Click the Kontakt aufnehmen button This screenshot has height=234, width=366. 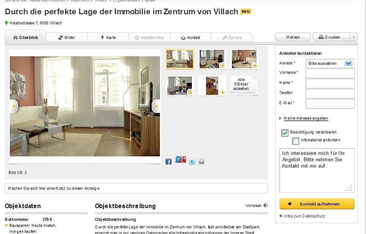[317, 204]
